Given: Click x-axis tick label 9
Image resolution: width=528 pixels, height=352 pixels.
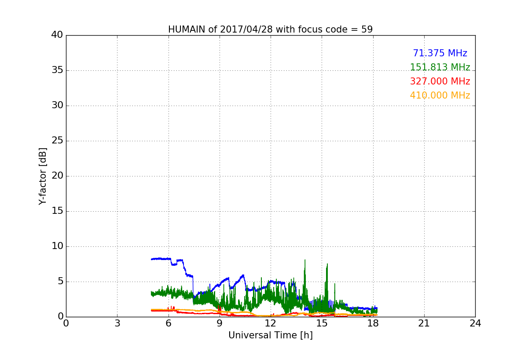Looking at the screenshot, I should point(220,323).
